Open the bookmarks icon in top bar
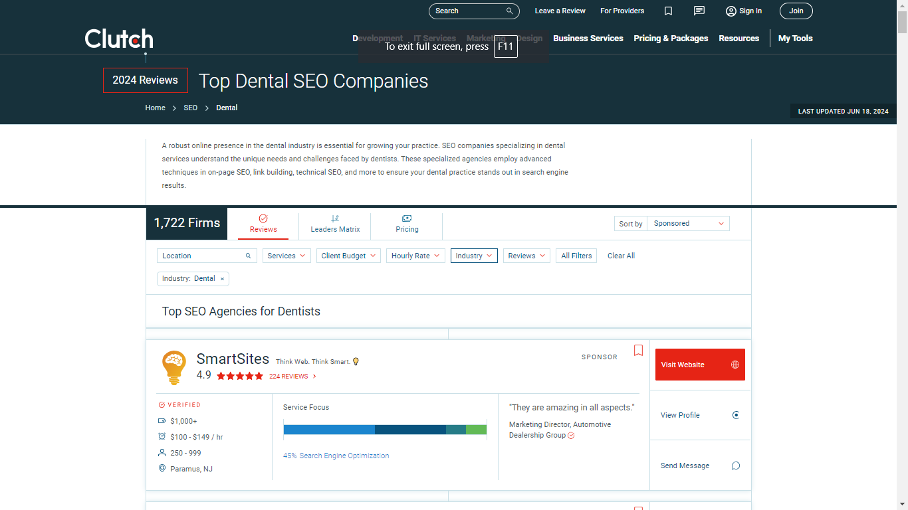Screen dimensions: 908x510 pyautogui.click(x=669, y=11)
